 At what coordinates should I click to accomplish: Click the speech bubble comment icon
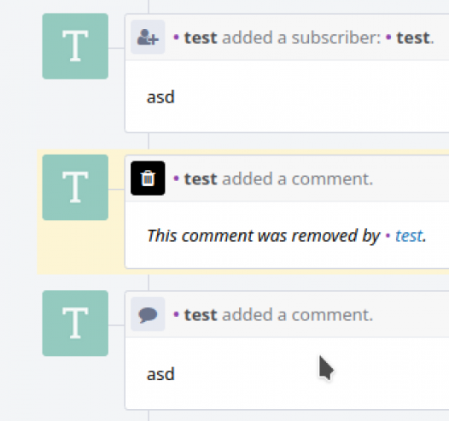pyautogui.click(x=148, y=314)
